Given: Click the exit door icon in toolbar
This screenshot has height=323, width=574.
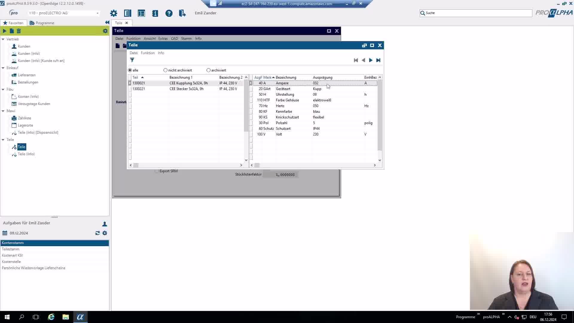Looking at the screenshot, I should [182, 13].
